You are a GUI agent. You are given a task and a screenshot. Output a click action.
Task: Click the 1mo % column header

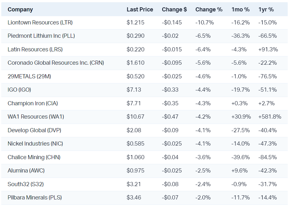tap(240, 10)
